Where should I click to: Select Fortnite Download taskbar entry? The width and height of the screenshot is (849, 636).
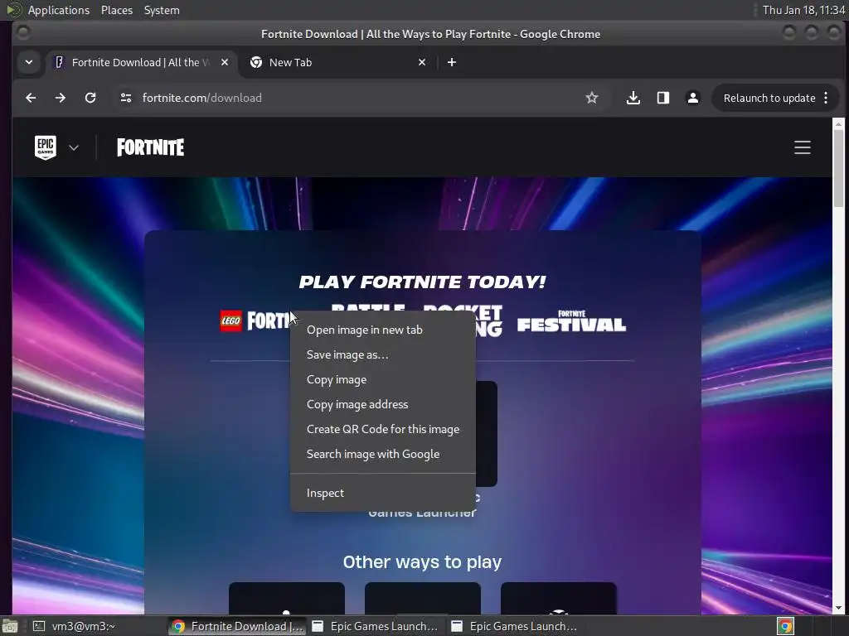click(x=237, y=626)
